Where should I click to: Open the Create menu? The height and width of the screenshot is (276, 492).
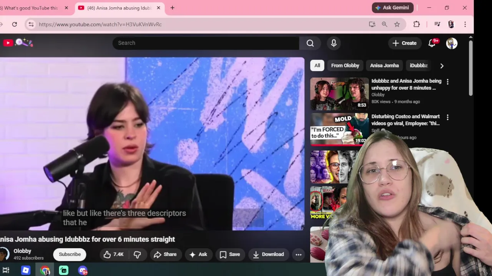click(404, 43)
